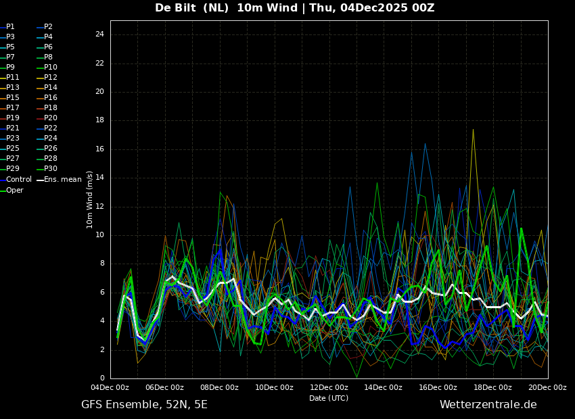Click the 12Dec 00z date tick label
This screenshot has width=575, height=419.
(329, 387)
